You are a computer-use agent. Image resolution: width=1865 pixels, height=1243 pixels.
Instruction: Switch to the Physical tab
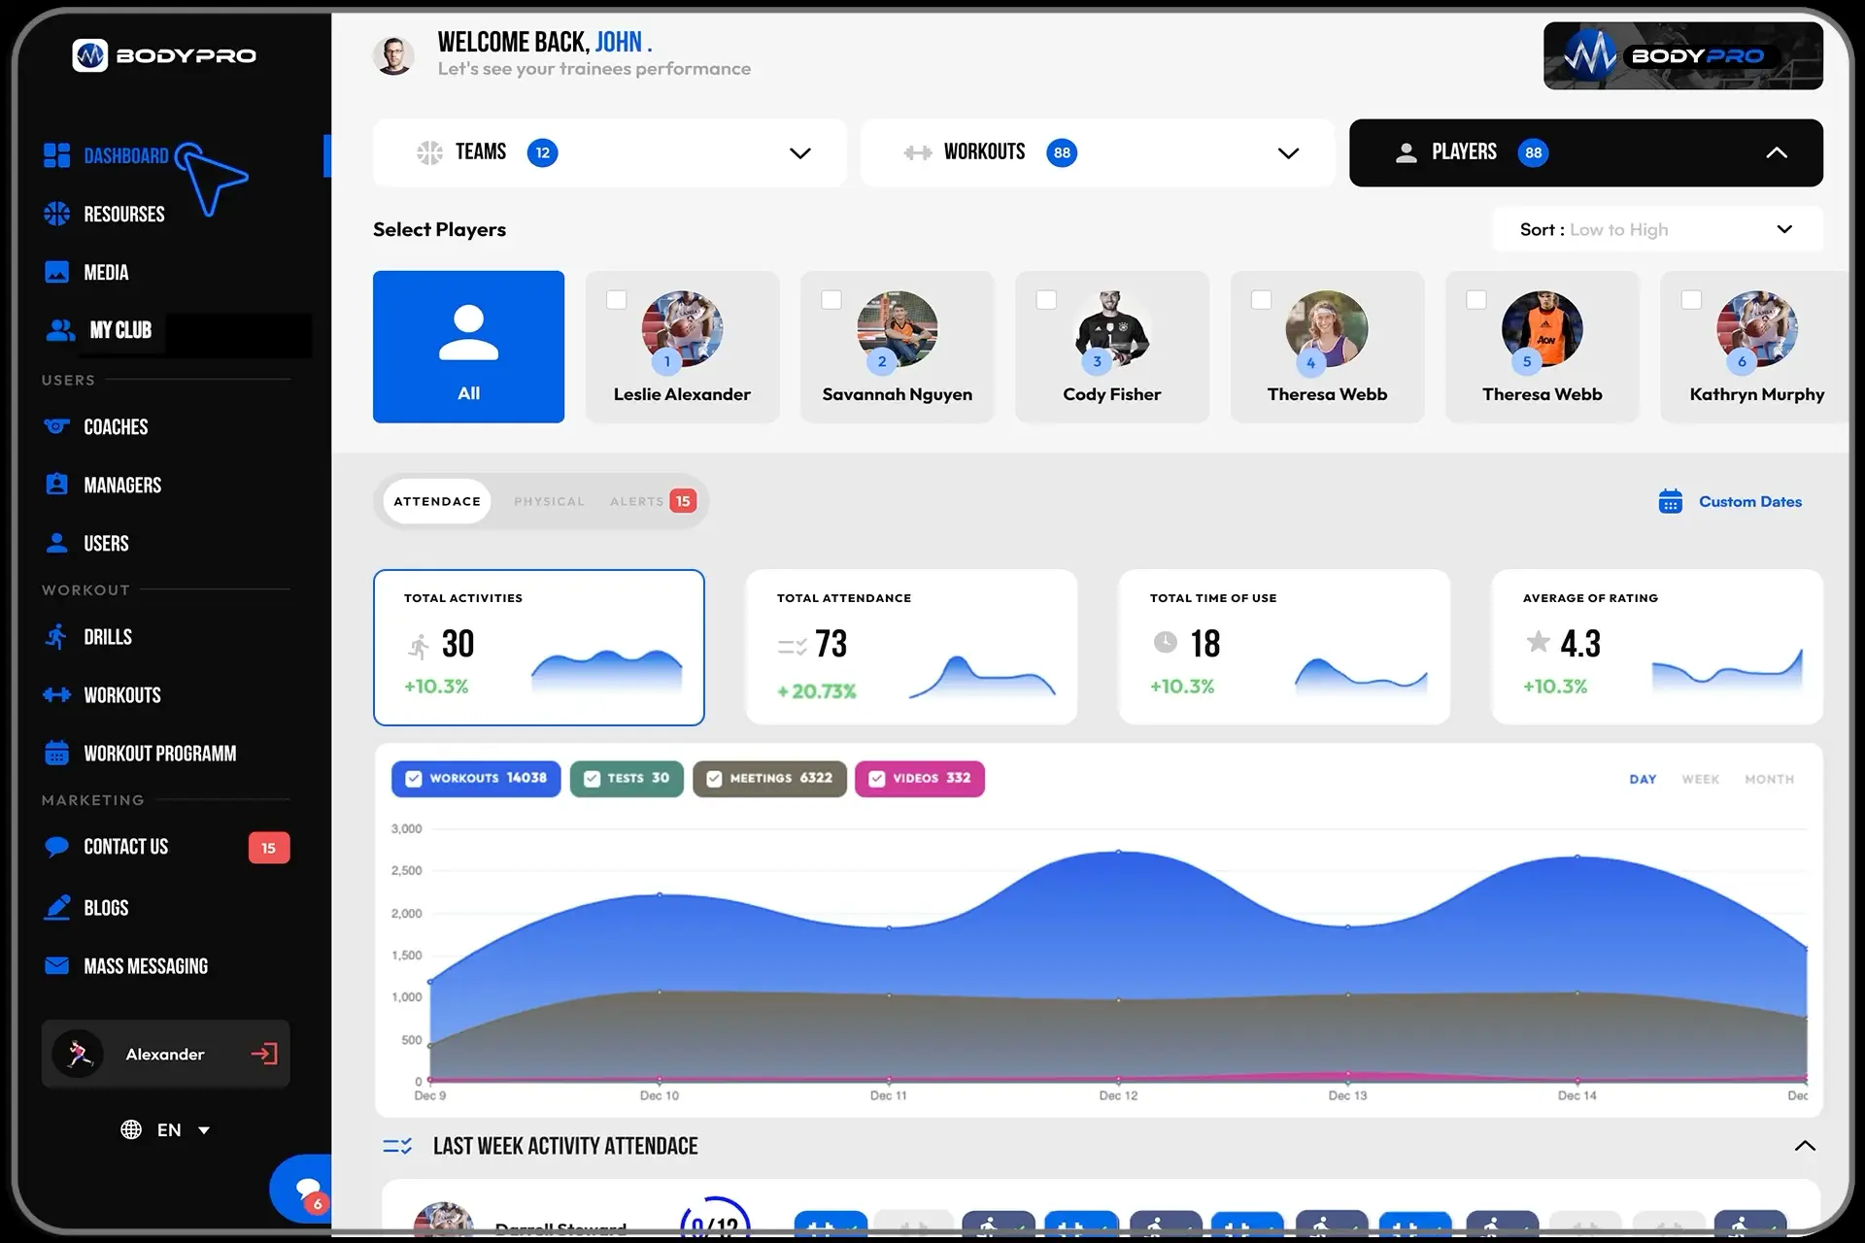click(549, 502)
